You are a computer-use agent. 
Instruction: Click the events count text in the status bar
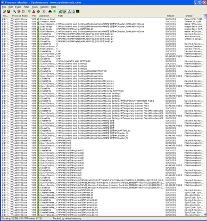[x=22, y=218]
